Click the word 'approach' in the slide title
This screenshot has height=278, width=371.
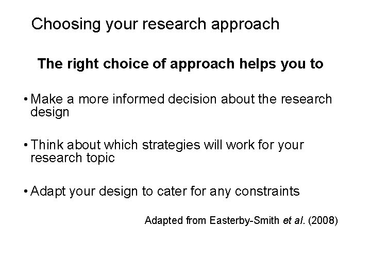(245, 25)
